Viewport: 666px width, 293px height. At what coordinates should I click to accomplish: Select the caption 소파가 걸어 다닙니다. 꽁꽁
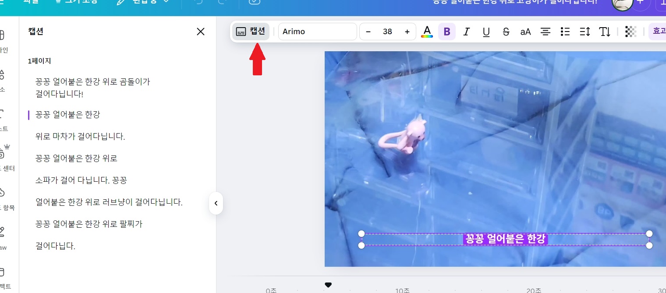tap(81, 180)
